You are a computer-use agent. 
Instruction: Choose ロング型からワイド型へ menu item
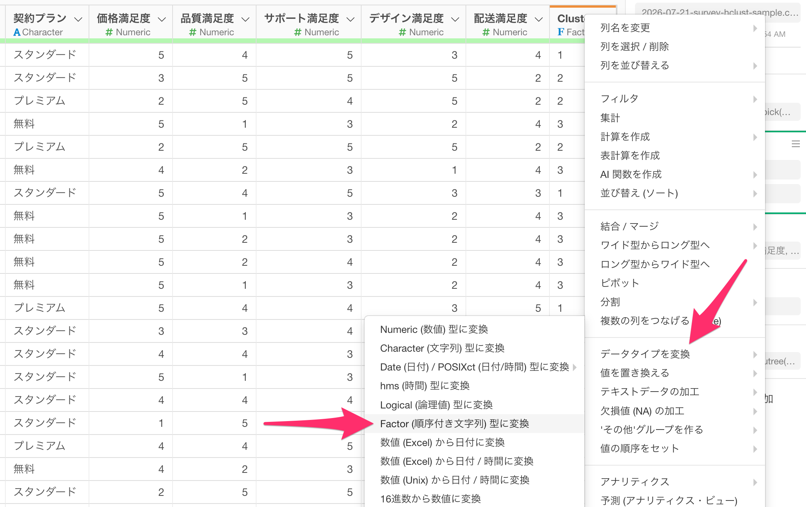[x=675, y=264]
